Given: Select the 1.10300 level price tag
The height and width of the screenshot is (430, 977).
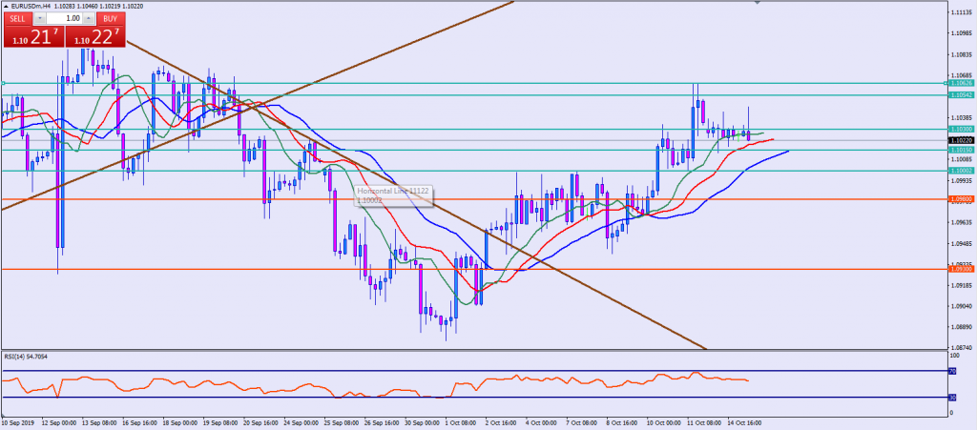Looking at the screenshot, I should click(961, 129).
